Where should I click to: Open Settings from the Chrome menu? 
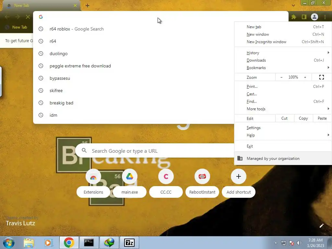click(283, 128)
